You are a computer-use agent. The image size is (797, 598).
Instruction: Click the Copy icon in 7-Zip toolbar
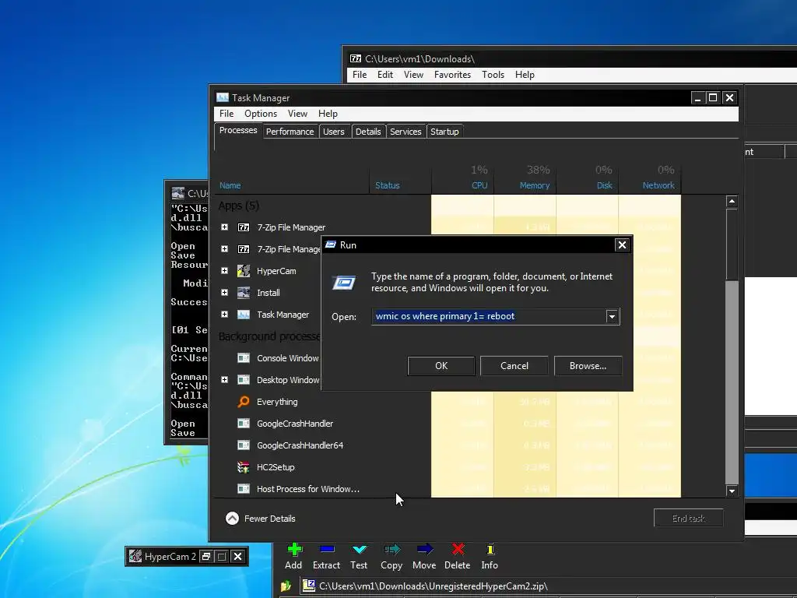tap(392, 550)
